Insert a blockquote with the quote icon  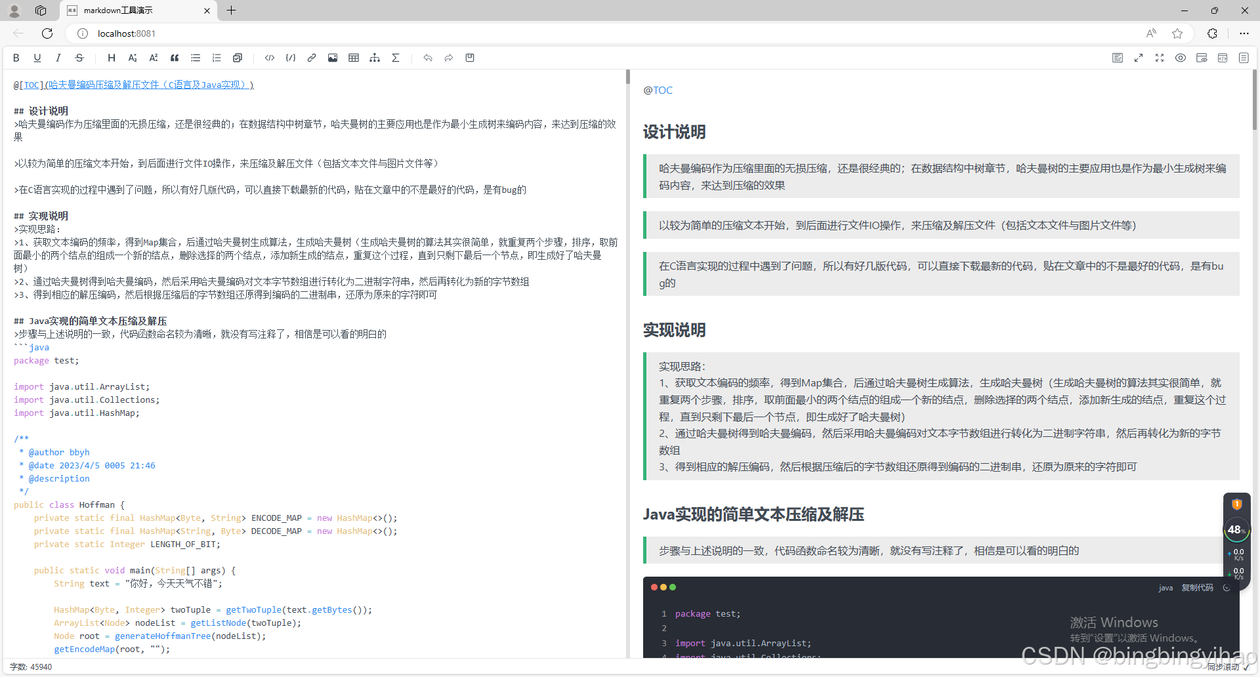coord(175,58)
